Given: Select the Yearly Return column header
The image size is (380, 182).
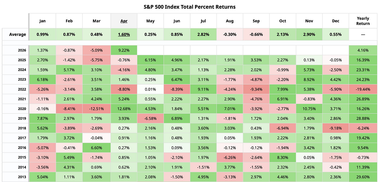Looking at the screenshot, I should tap(363, 21).
